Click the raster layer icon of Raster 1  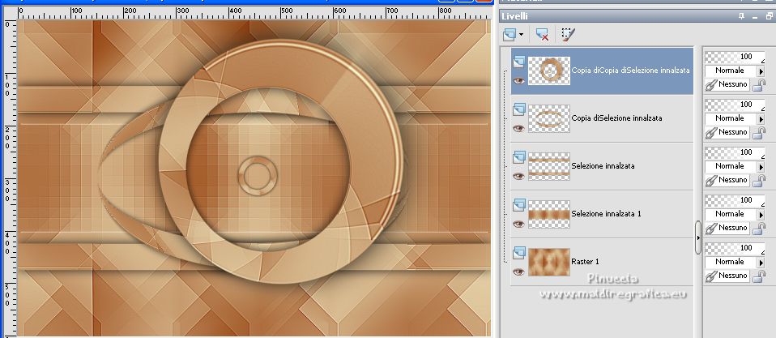518,253
